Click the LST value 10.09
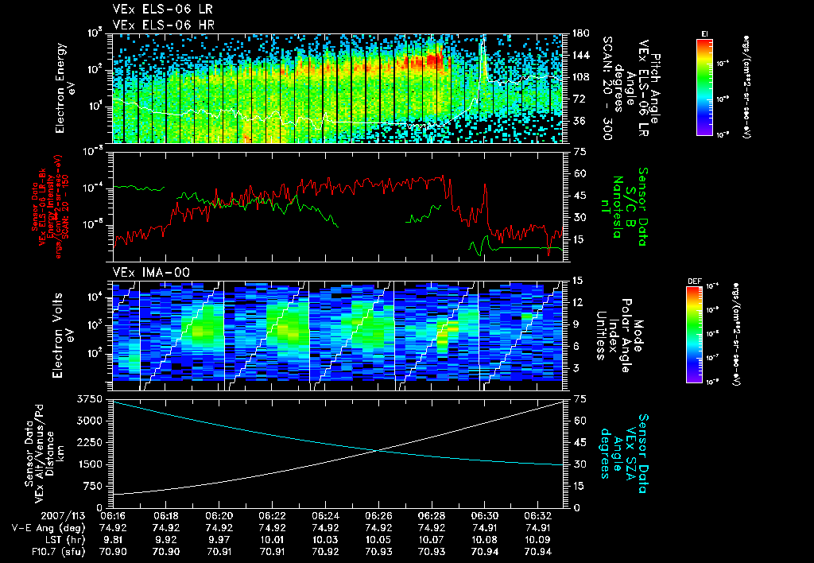Viewport: 814px width, 563px height. tap(538, 540)
